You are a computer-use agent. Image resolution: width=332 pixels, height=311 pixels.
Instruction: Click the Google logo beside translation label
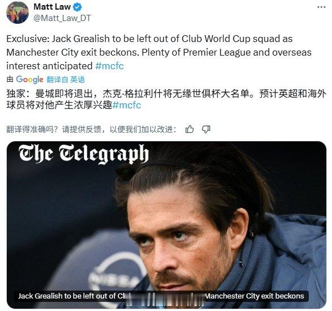pos(29,79)
